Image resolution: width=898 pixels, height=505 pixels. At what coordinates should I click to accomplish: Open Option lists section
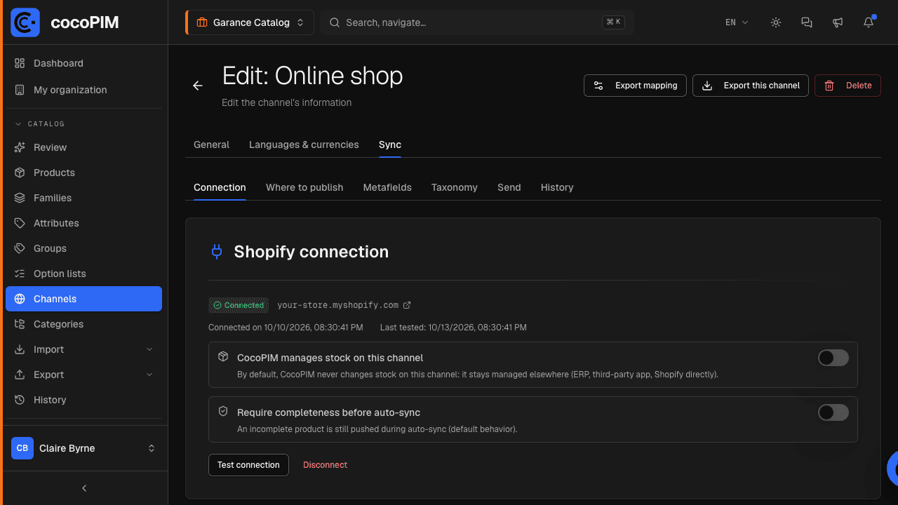pyautogui.click(x=84, y=274)
